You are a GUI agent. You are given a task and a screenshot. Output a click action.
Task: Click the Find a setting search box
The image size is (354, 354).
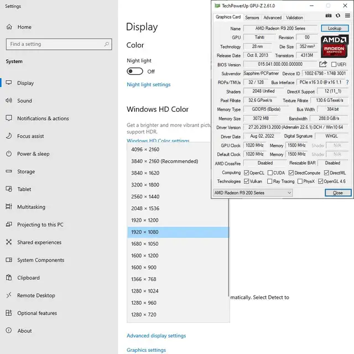coord(59,44)
